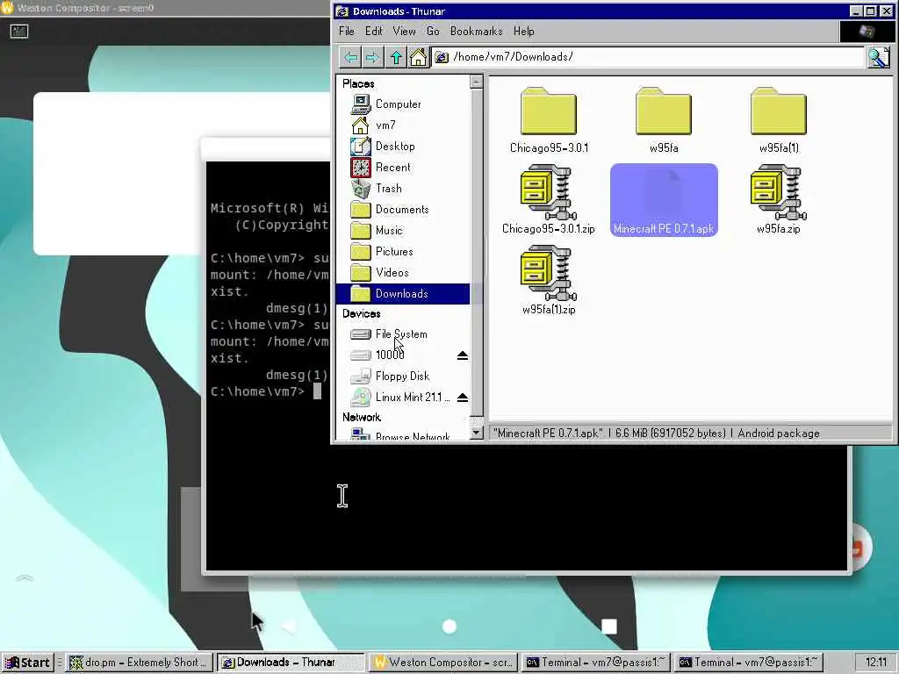This screenshot has width=899, height=674.
Task: Select the w95fa folder
Action: (x=664, y=120)
